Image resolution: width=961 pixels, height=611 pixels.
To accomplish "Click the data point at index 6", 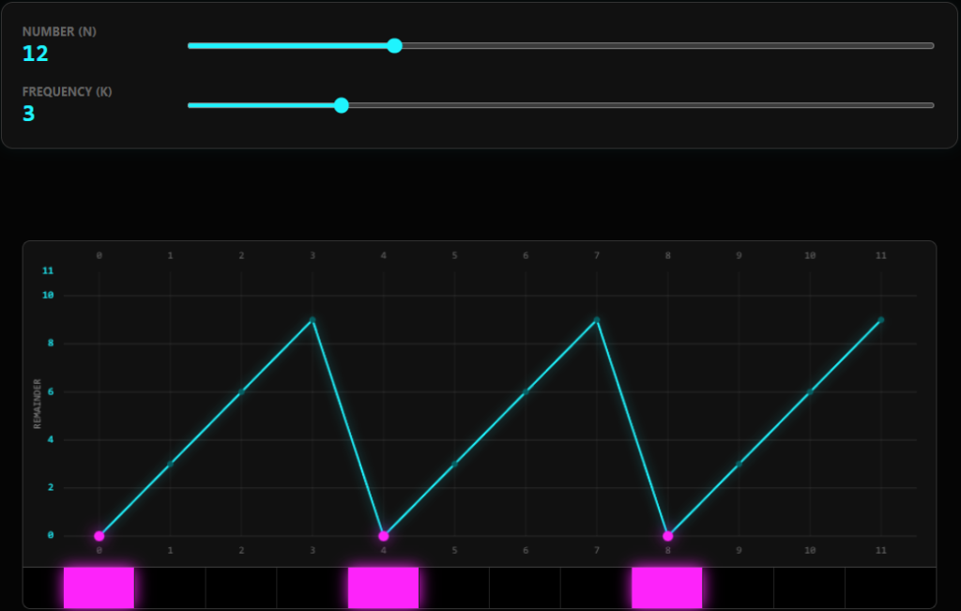I will click(x=526, y=391).
